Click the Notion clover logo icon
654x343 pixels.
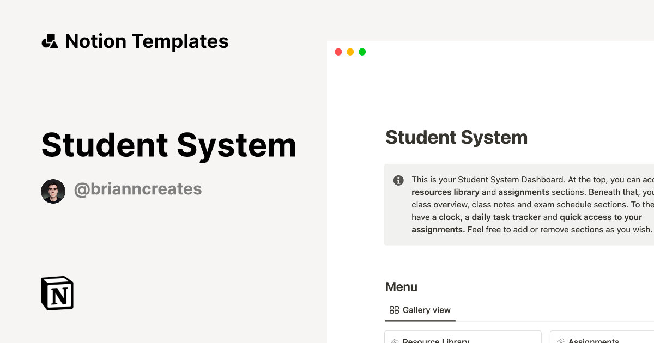[50, 41]
